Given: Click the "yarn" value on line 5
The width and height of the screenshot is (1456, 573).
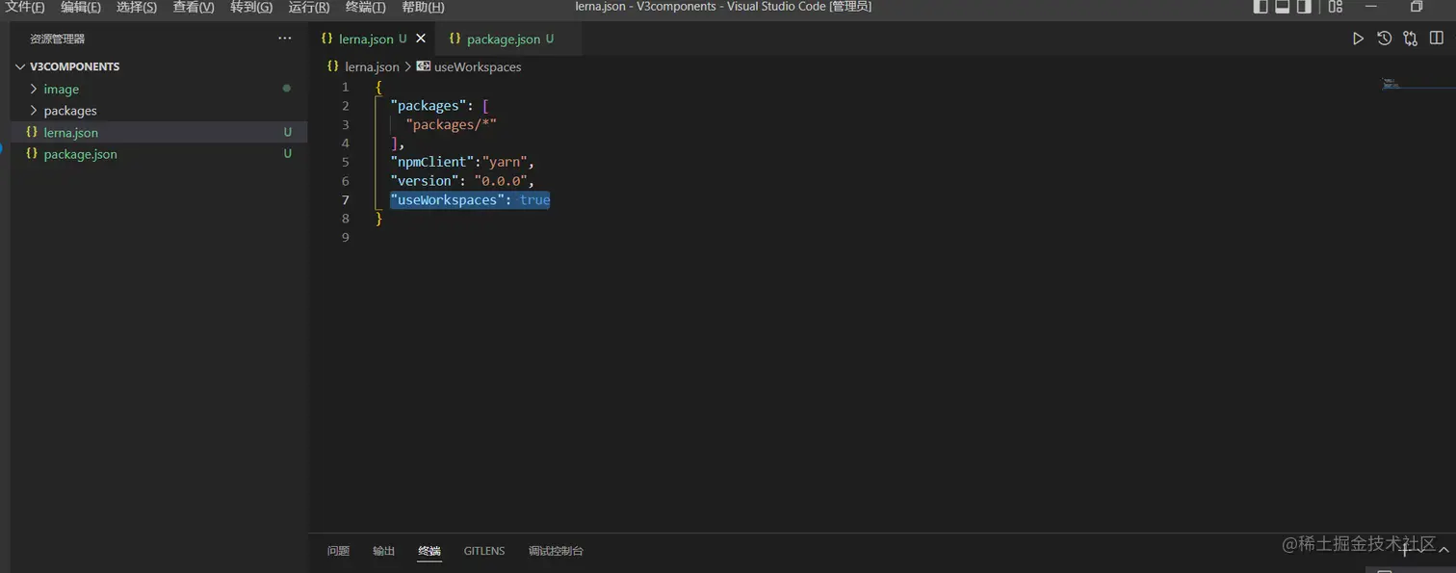Looking at the screenshot, I should [x=505, y=162].
